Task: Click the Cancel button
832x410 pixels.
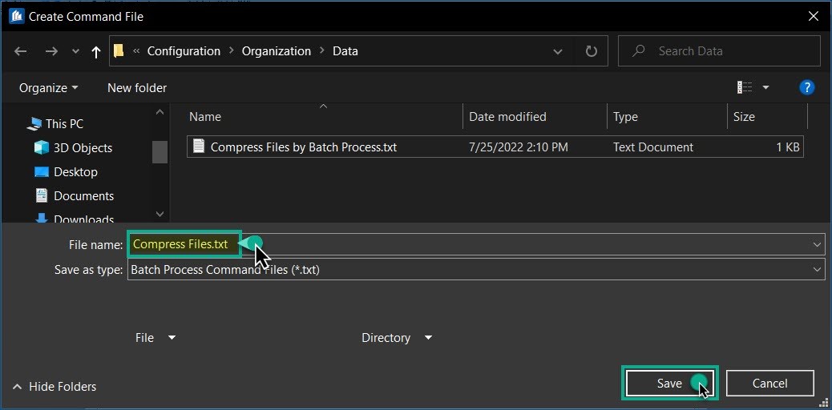Action: [x=769, y=384]
